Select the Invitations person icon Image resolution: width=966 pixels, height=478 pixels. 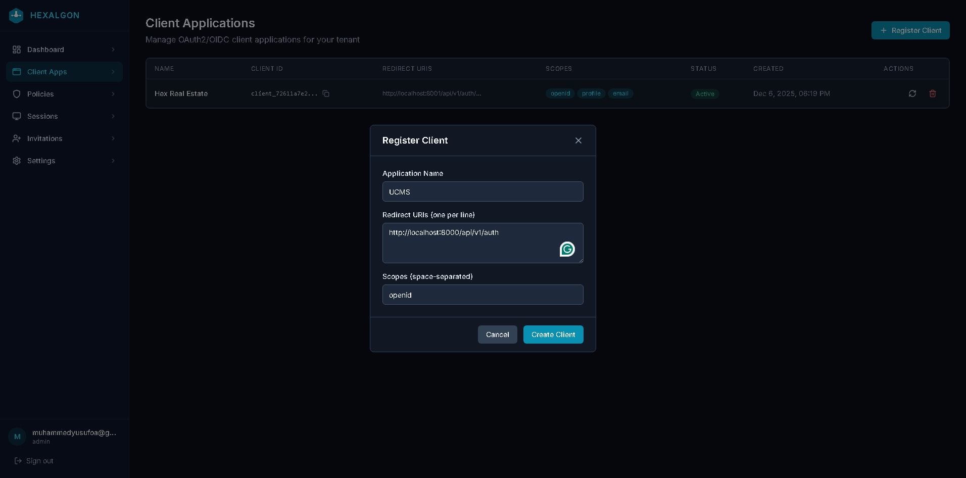(17, 138)
